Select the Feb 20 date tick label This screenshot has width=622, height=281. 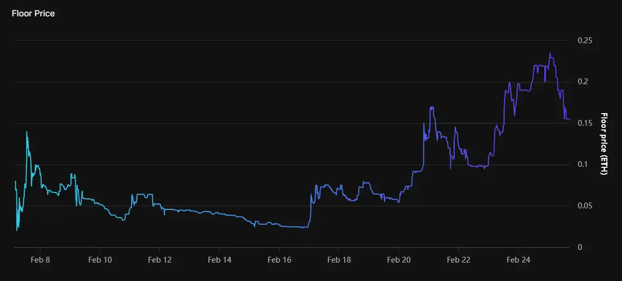point(398,260)
